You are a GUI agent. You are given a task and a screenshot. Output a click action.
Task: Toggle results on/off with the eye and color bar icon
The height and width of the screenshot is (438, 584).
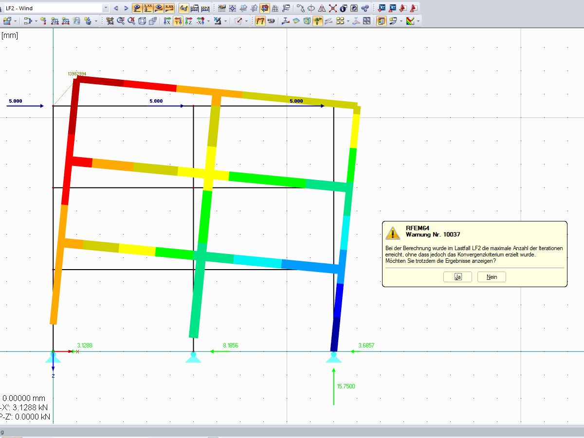(x=159, y=8)
